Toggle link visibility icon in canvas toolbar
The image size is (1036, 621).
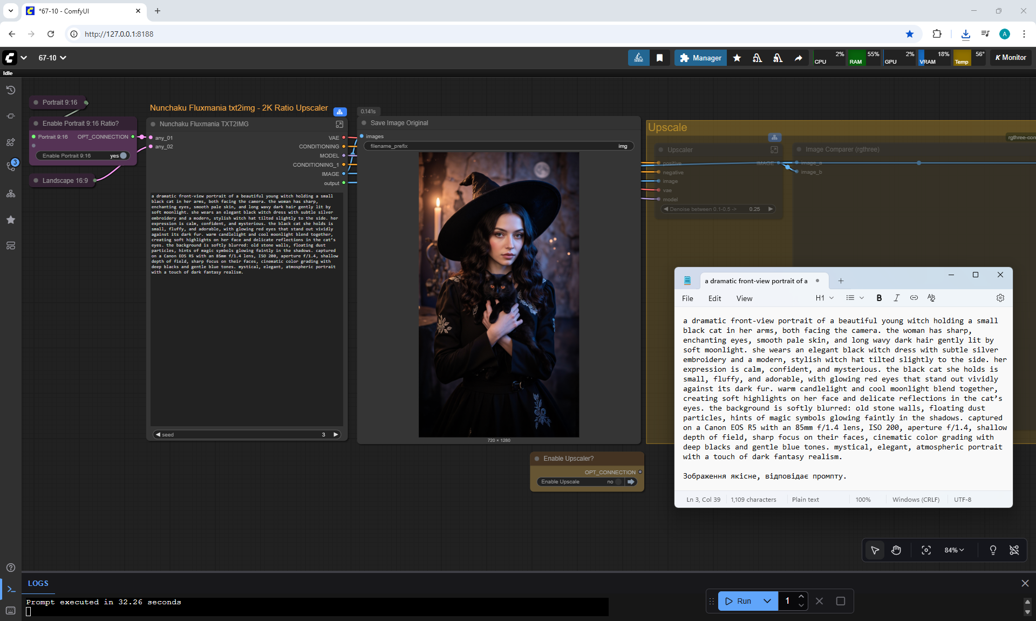click(x=1014, y=550)
